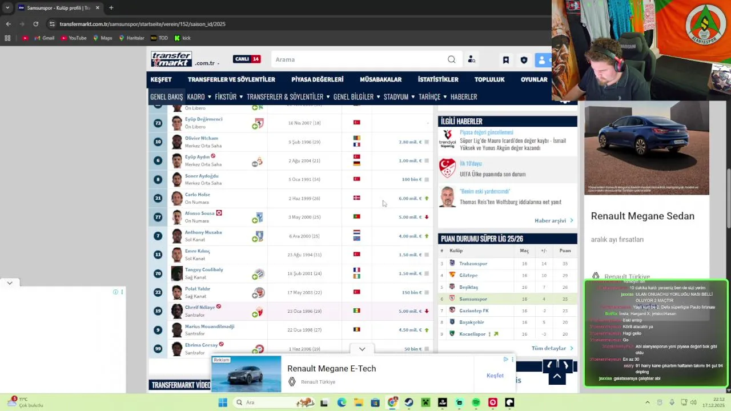Click Soner Aydoğdu thumbnail photo
731x411 pixels.
click(x=176, y=179)
